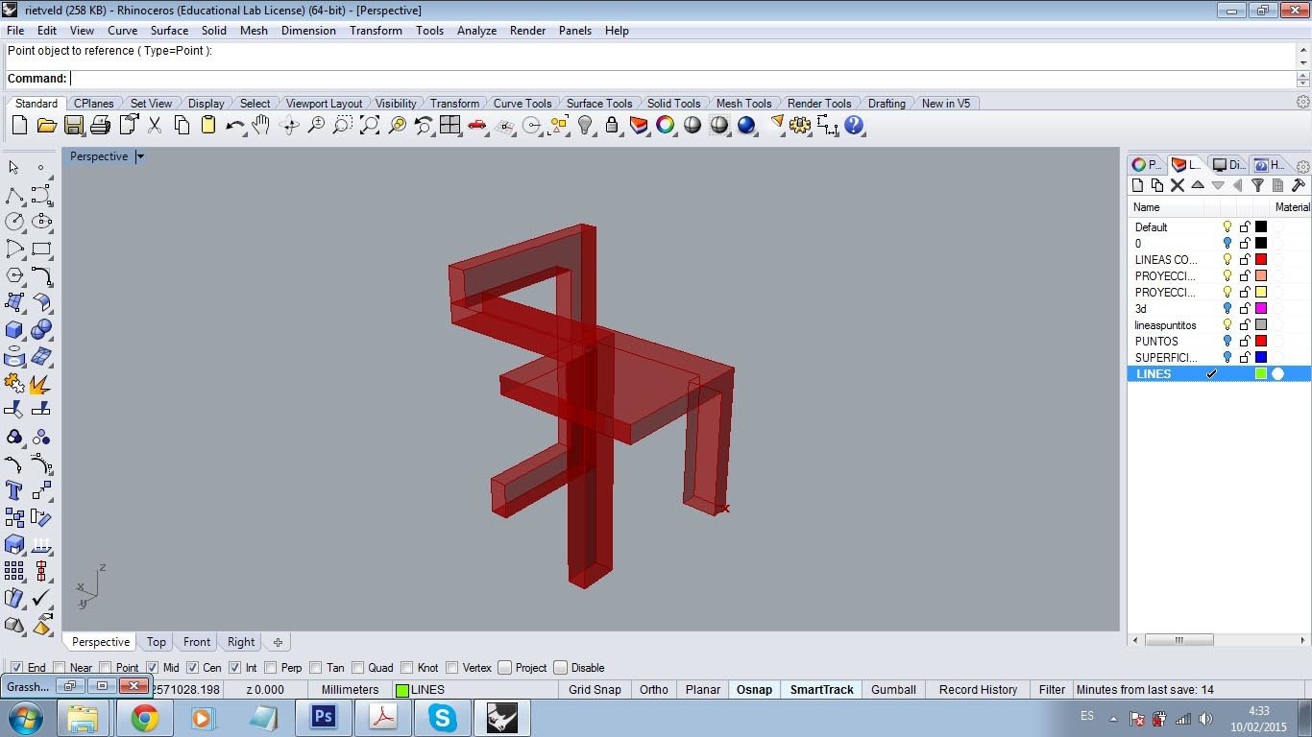Click the four viewports layout icon

[x=449, y=125]
